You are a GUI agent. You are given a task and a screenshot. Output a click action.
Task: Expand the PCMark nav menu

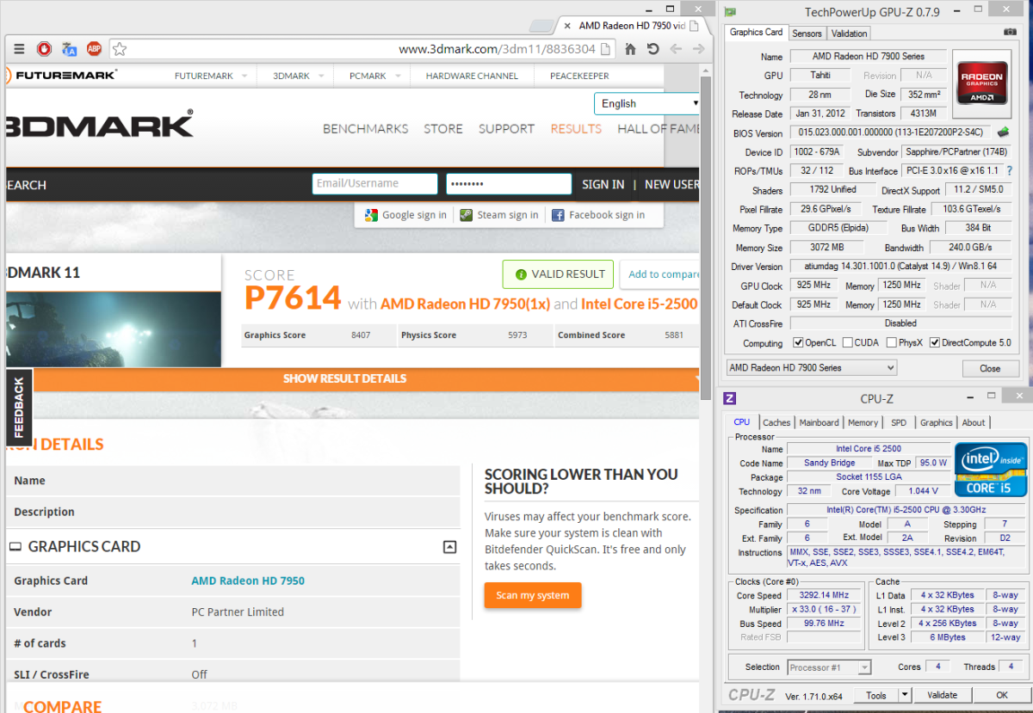(398, 76)
